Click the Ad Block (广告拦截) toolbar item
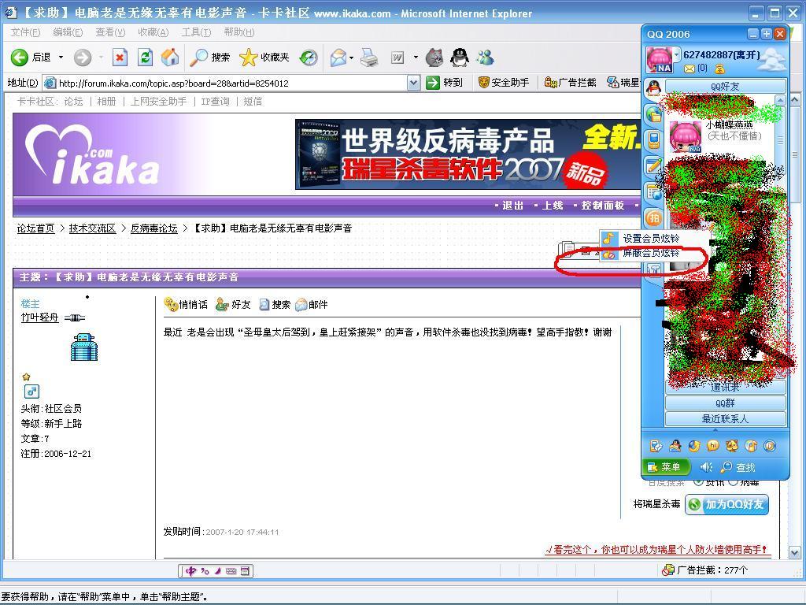 pyautogui.click(x=570, y=82)
